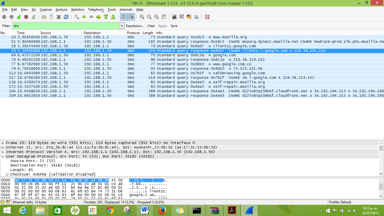Open Wireshark preferences via the wrench icon
Image resolution: width=384 pixels, height=216 pixels.
pos(196,17)
